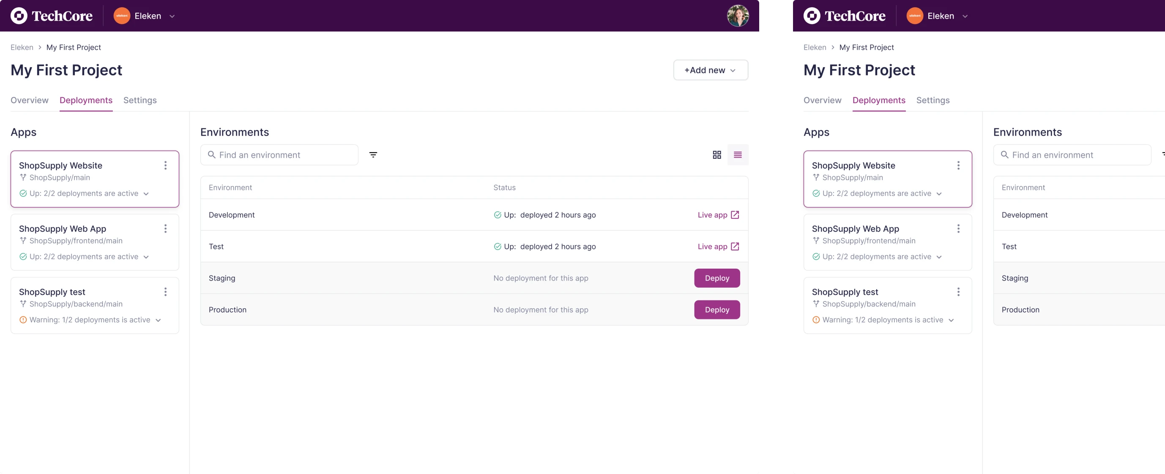Viewport: 1165px width, 474px height.
Task: Switch to grid view of environments
Action: point(717,155)
